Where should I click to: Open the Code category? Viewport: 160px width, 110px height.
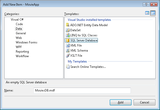(19, 24)
